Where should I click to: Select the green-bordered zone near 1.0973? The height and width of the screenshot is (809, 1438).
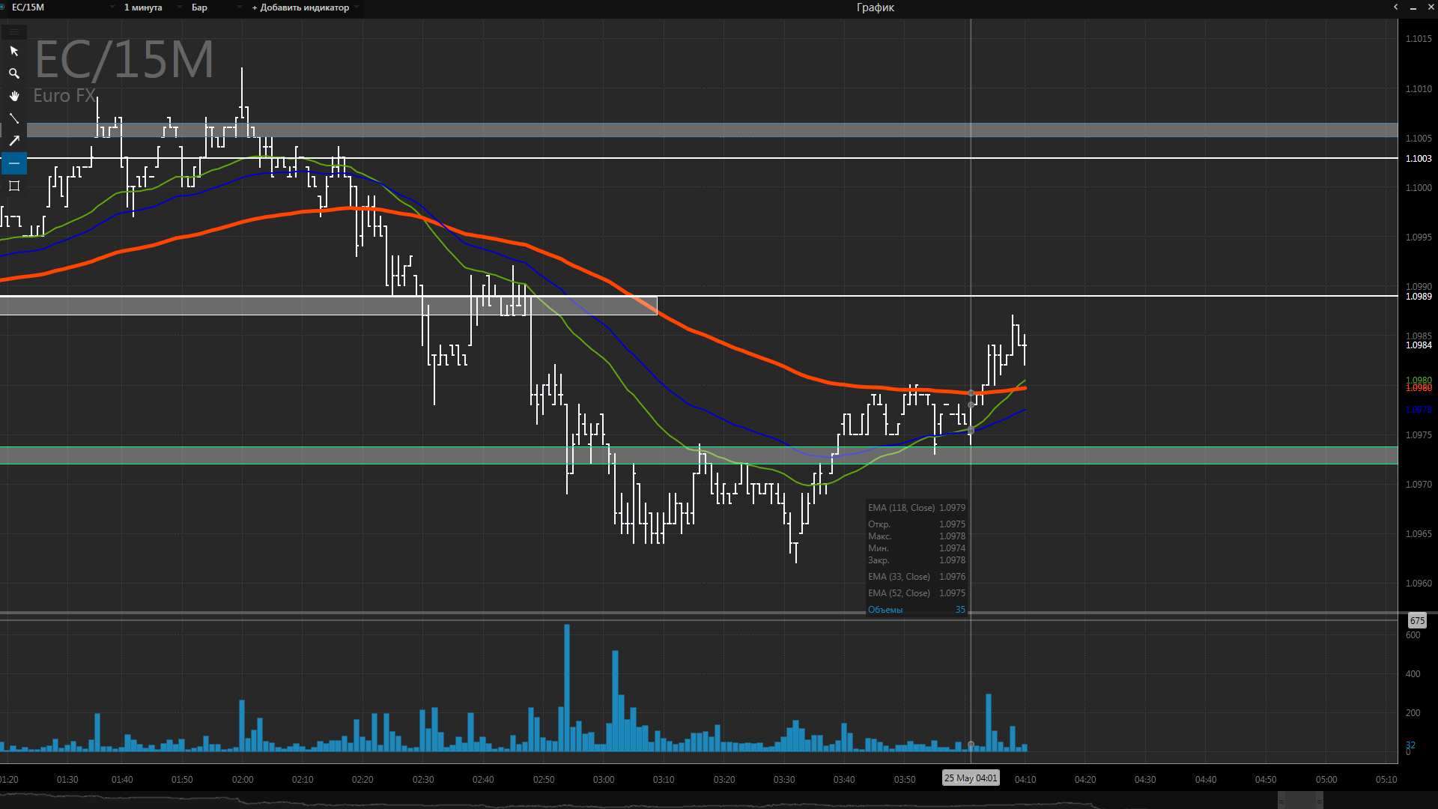coord(699,455)
